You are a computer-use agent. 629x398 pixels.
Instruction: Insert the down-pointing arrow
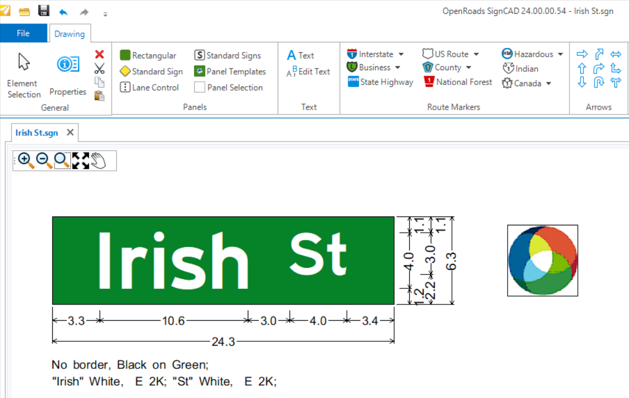click(x=582, y=82)
